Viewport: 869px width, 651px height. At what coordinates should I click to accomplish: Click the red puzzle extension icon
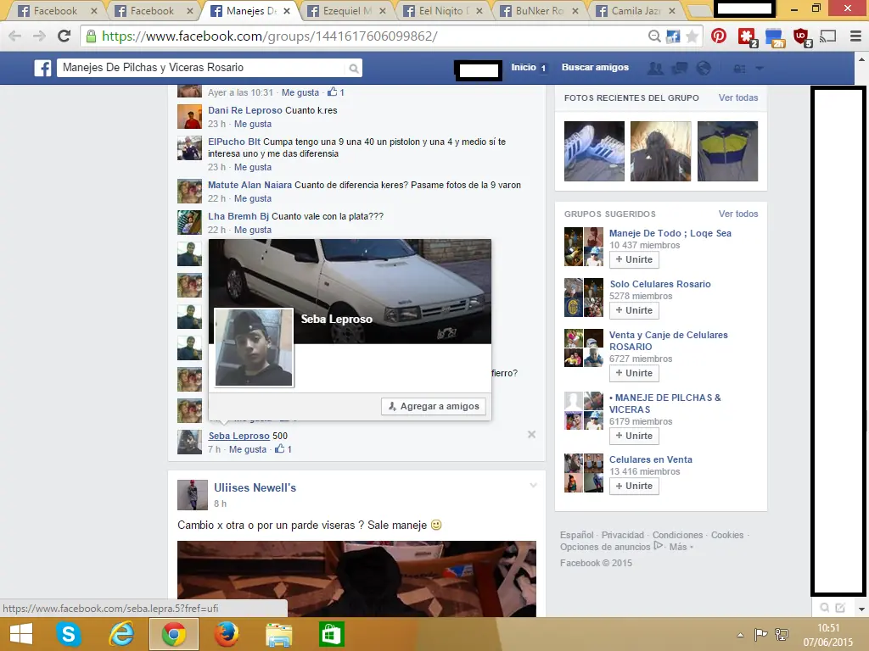click(747, 37)
